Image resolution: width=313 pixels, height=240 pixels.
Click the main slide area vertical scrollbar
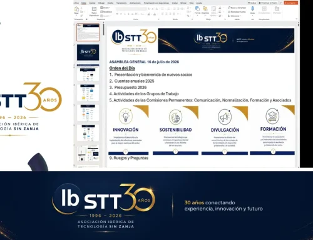click(299, 24)
